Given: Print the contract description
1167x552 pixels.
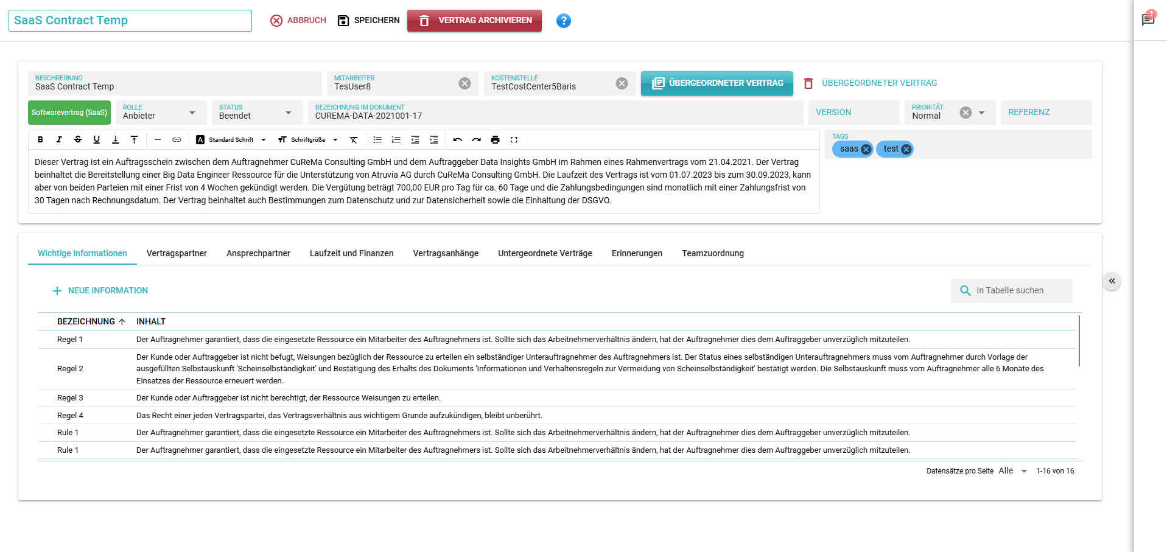Looking at the screenshot, I should [x=495, y=140].
